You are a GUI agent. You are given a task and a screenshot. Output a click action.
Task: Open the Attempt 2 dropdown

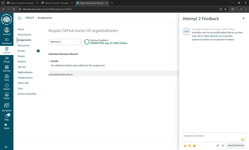(66, 42)
